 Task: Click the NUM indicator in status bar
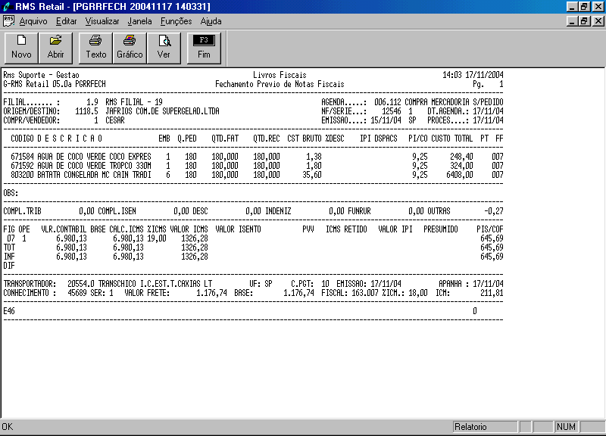[566, 427]
